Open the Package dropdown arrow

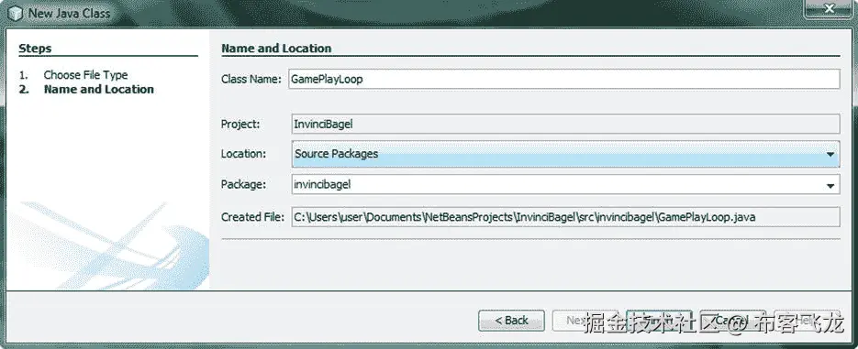[x=830, y=186]
